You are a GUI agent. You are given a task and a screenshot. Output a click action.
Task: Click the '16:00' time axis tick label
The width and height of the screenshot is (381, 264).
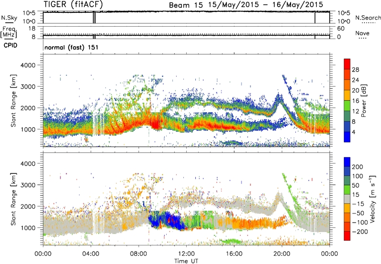pyautogui.click(x=234, y=254)
